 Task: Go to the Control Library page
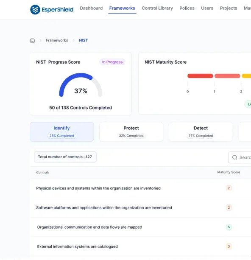click(x=157, y=8)
